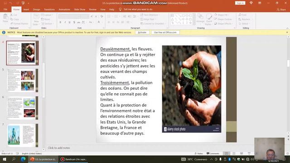Click Convert to SmartArt

click(153, 24)
